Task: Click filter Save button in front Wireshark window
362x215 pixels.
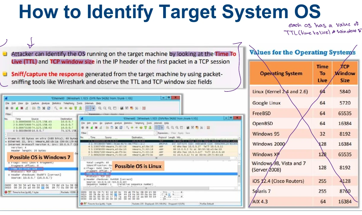Action: click(x=188, y=133)
